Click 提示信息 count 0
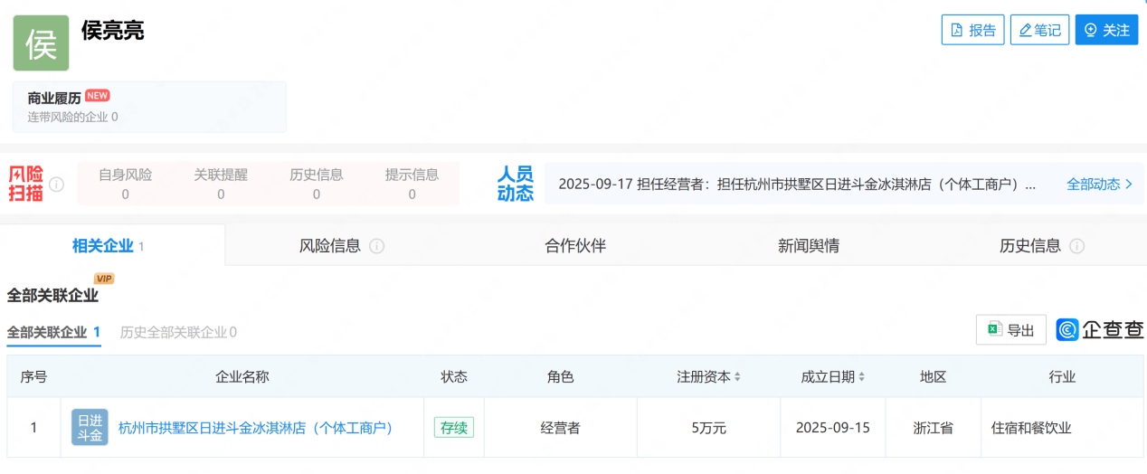Image resolution: width=1147 pixels, height=474 pixels. (x=412, y=194)
